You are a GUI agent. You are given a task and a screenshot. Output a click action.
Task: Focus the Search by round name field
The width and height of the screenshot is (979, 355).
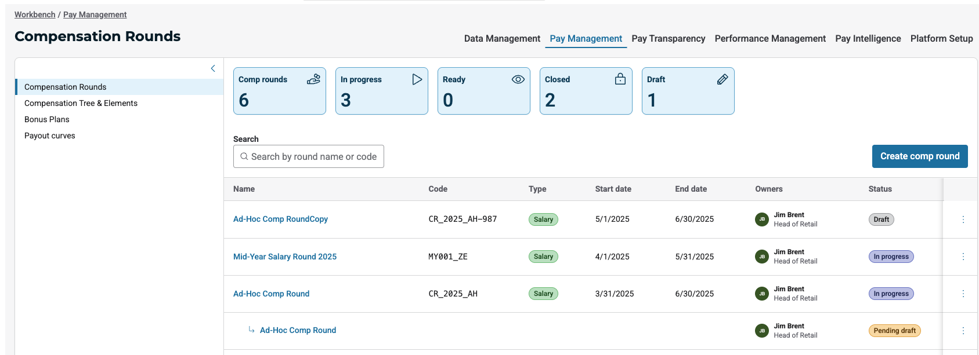click(313, 156)
